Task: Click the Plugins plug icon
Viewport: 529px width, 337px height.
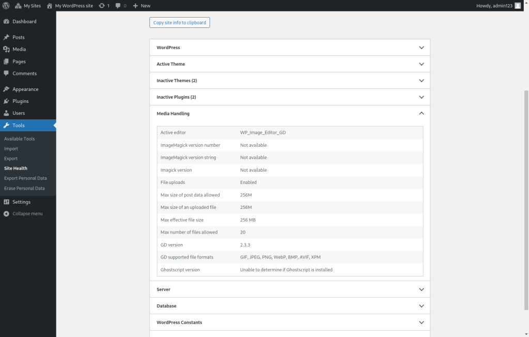Action: pos(6,101)
